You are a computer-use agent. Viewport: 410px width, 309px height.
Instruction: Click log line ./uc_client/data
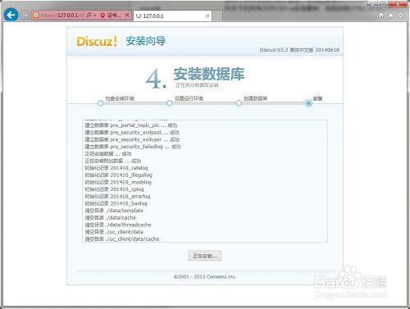pos(114,232)
